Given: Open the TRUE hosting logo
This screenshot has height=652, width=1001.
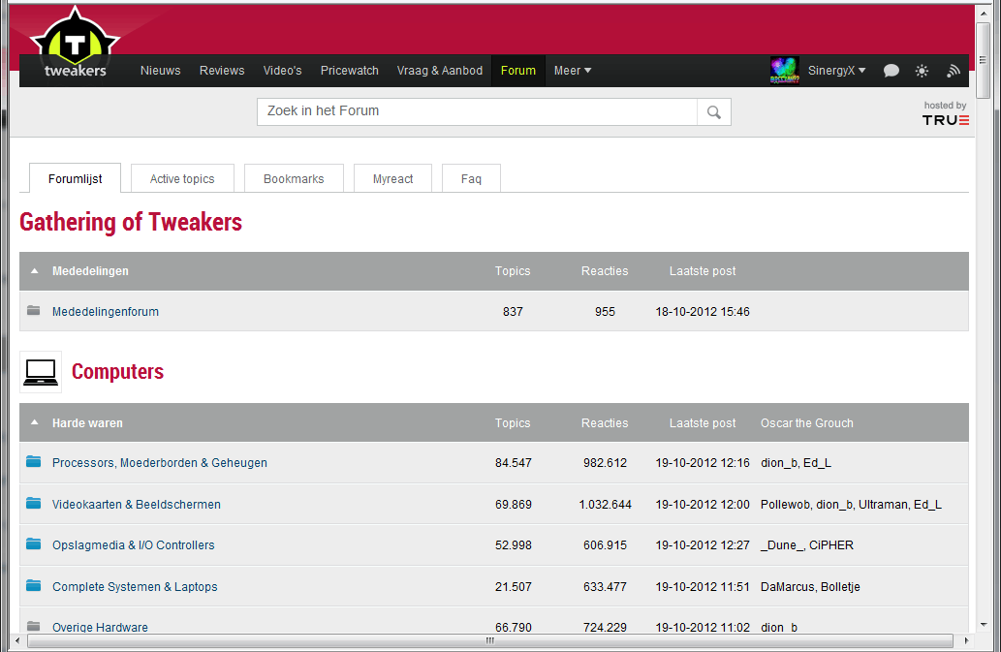Looking at the screenshot, I should click(946, 120).
